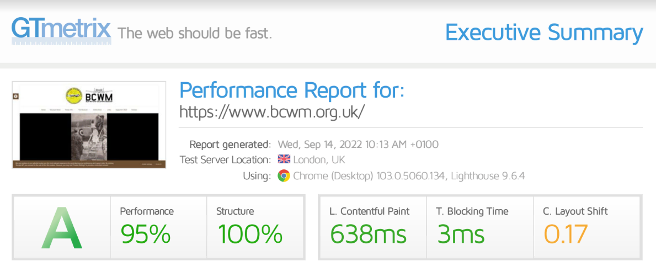
Task: Click the GTmetrix logo
Action: [x=61, y=31]
